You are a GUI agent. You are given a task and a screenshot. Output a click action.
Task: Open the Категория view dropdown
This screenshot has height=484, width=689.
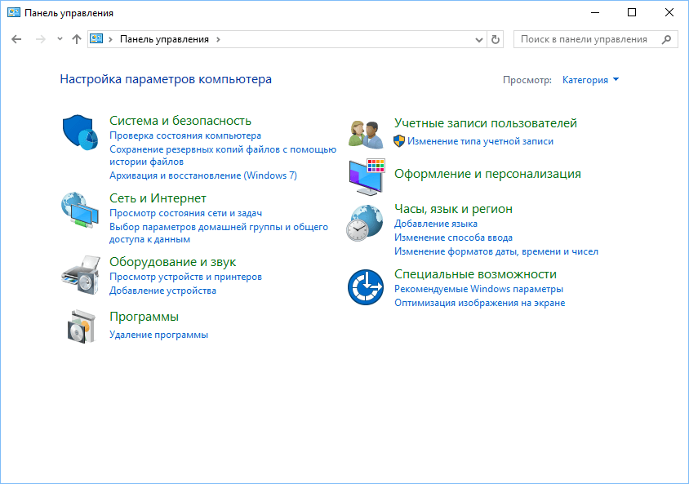[590, 79]
